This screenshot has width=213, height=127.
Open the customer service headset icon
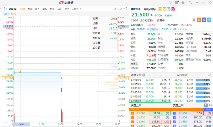170,3
